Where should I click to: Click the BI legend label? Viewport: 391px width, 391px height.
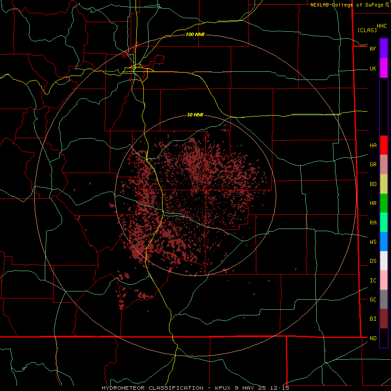[x=373, y=319]
